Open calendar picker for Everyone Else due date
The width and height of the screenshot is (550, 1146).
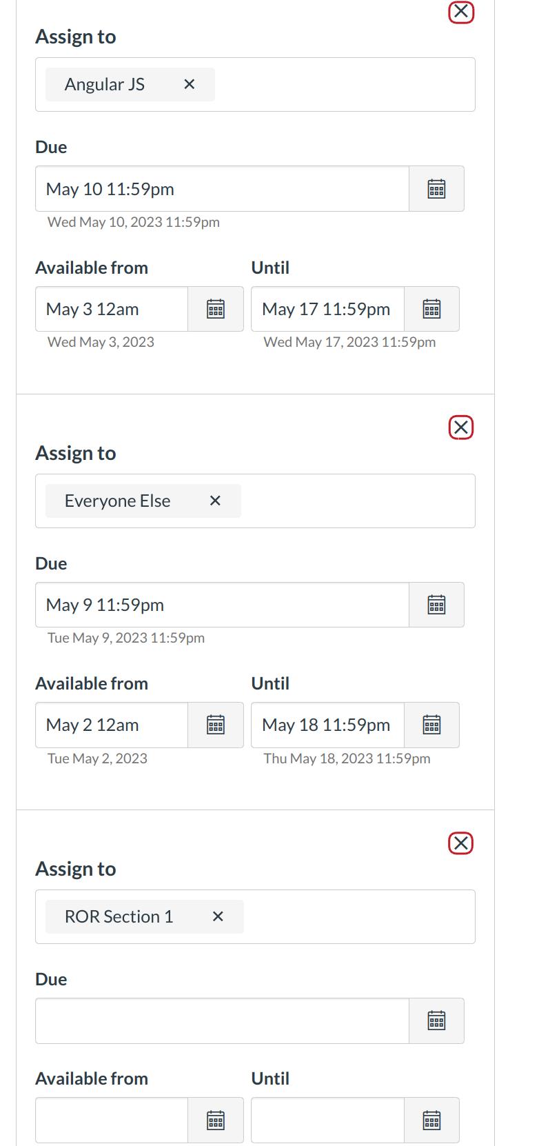(x=436, y=605)
